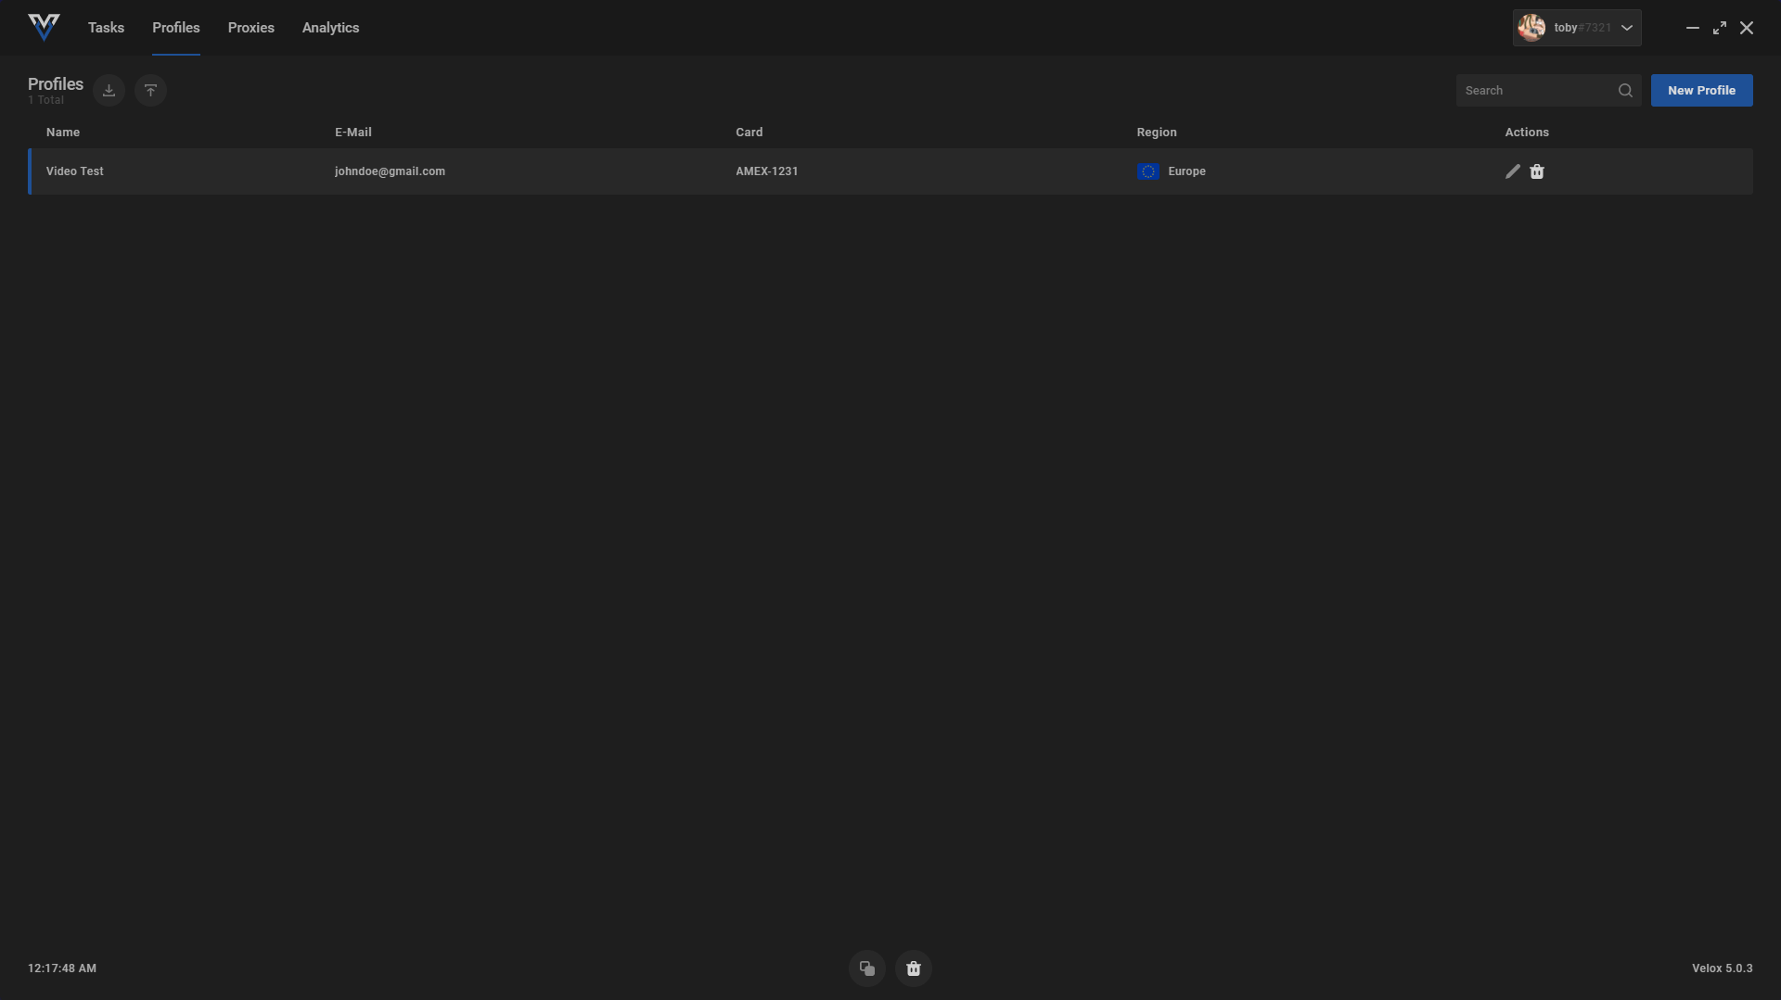This screenshot has width=1781, height=1000.
Task: Click the Name column header
Action: pos(63,133)
